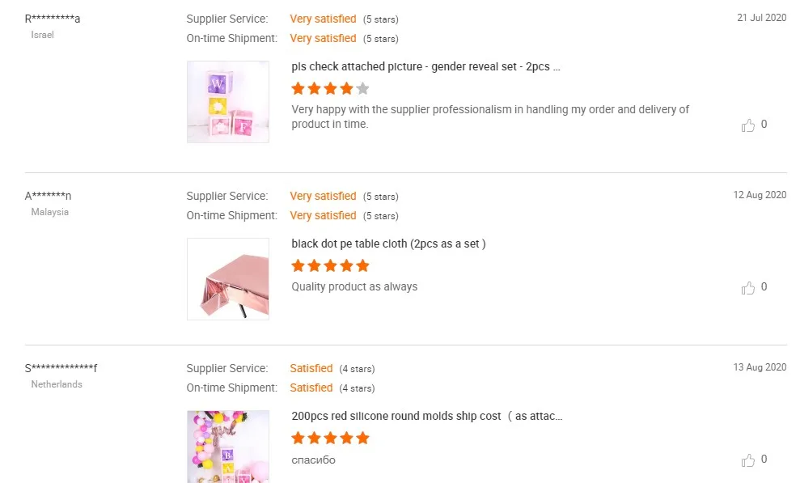Open the gender reveal set product title
Image resolution: width=800 pixels, height=483 pixels.
(425, 67)
